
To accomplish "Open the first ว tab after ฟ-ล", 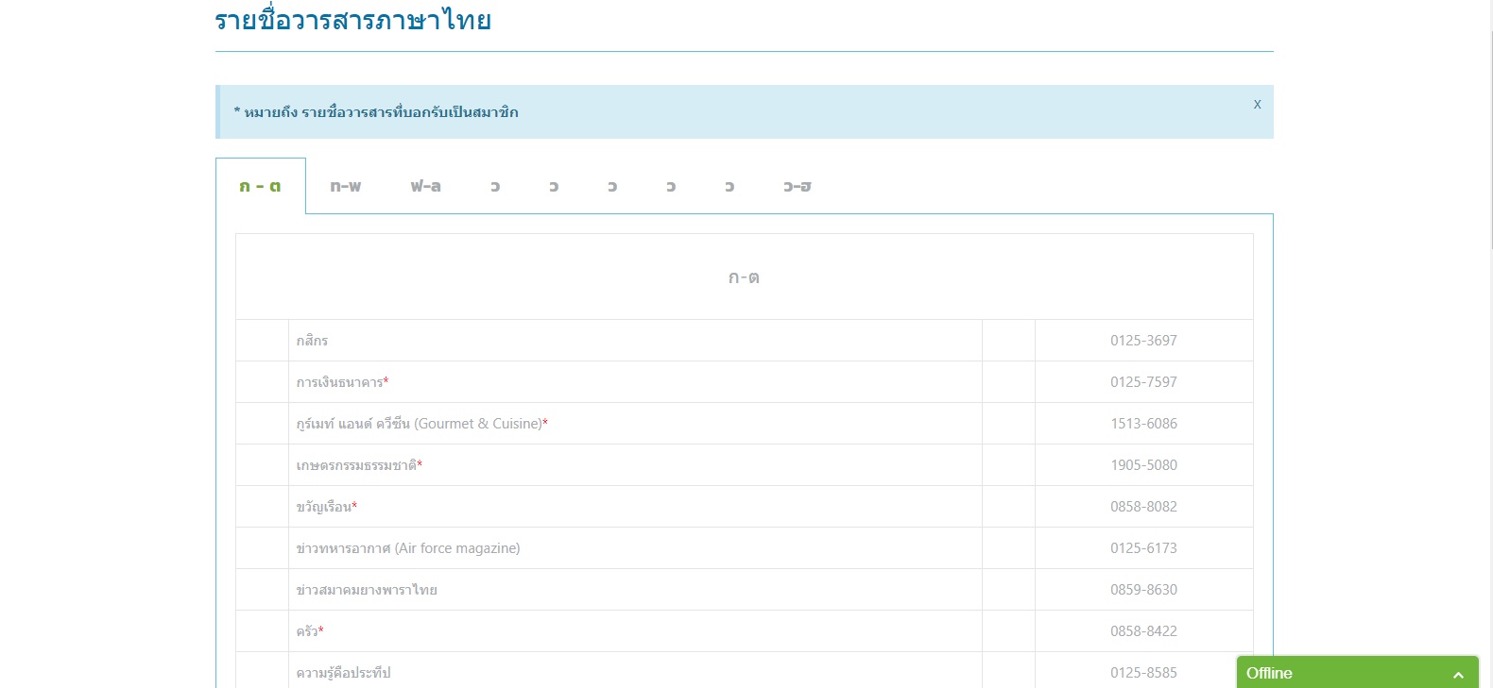I will (x=495, y=187).
